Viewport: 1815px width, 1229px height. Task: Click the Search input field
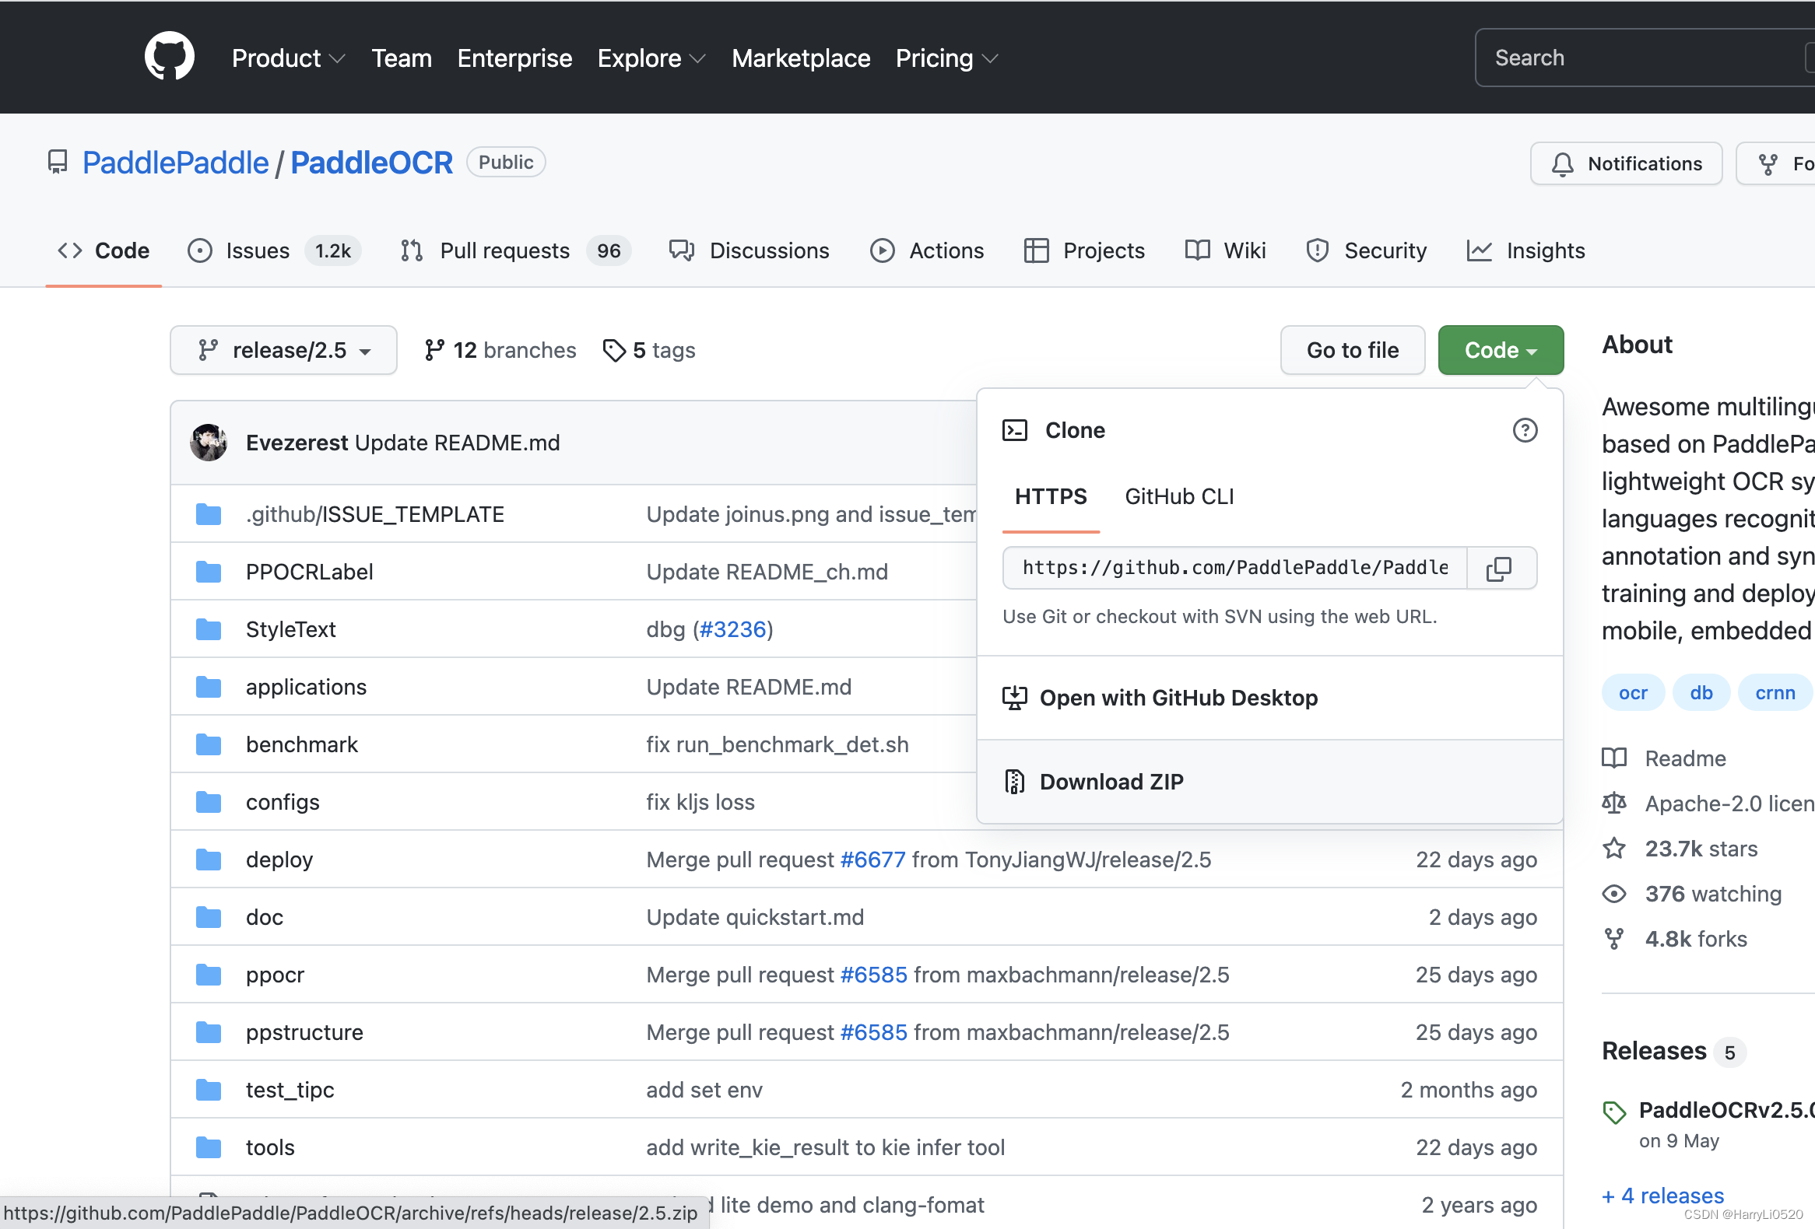[x=1640, y=58]
